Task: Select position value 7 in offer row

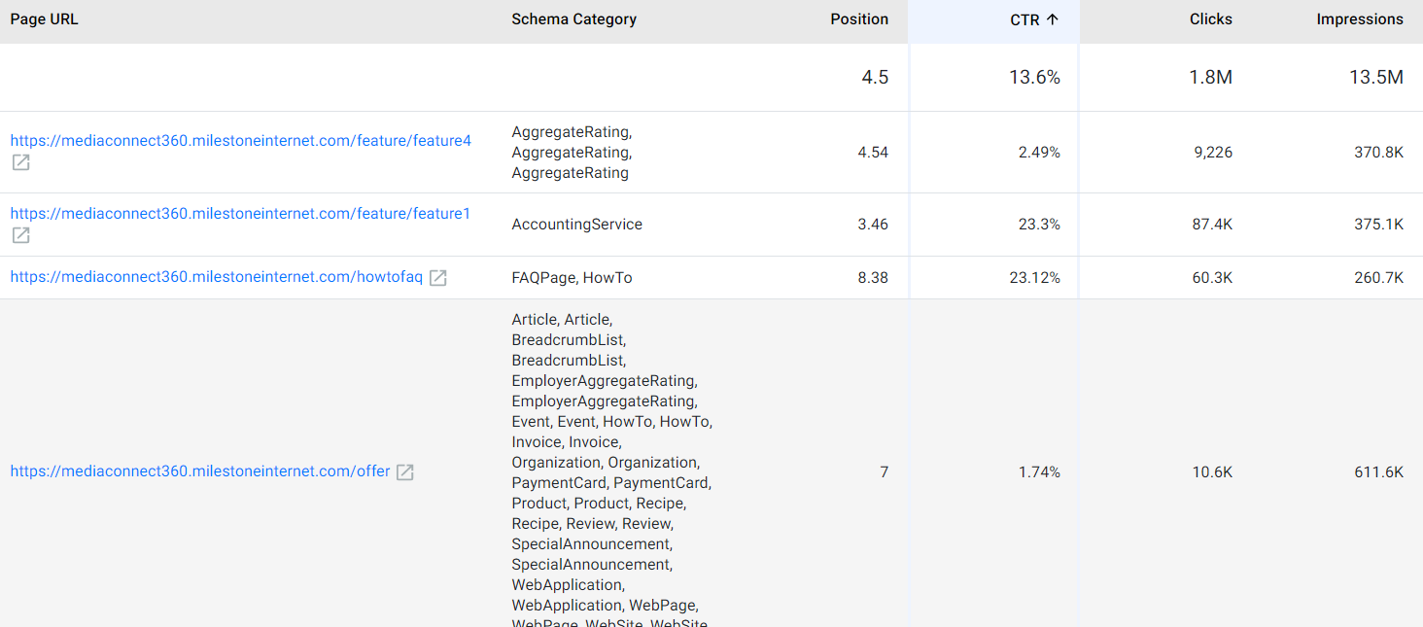Action: 885,472
